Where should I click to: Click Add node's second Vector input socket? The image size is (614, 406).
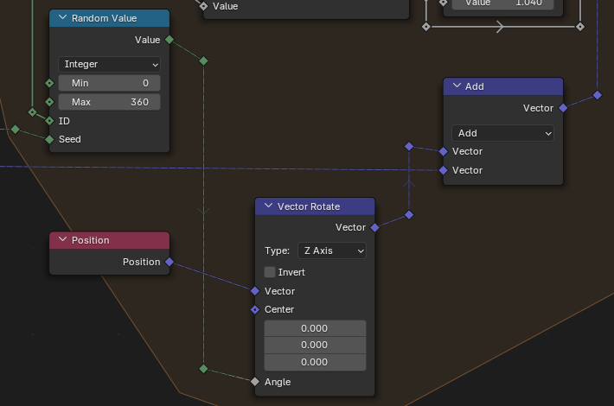[444, 170]
